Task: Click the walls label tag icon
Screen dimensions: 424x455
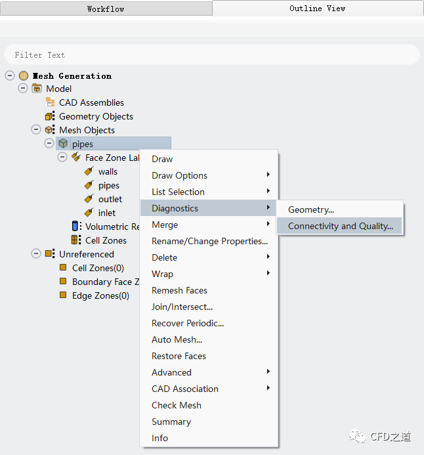Action: tap(89, 171)
